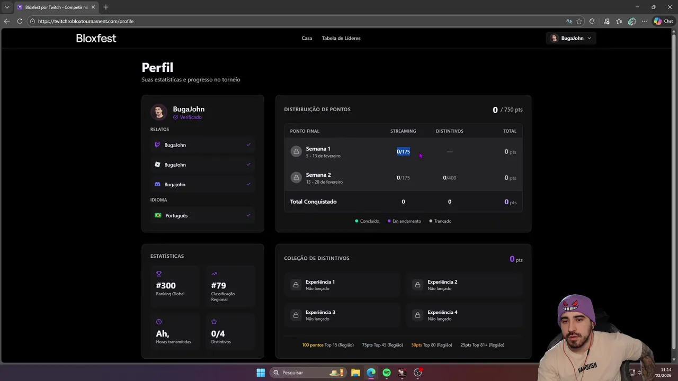Image resolution: width=678 pixels, height=381 pixels.
Task: Add page to favorites star icon
Action: (x=579, y=21)
